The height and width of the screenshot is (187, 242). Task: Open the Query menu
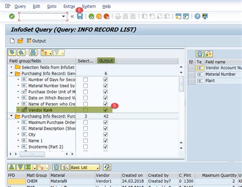pyautogui.click(x=20, y=7)
